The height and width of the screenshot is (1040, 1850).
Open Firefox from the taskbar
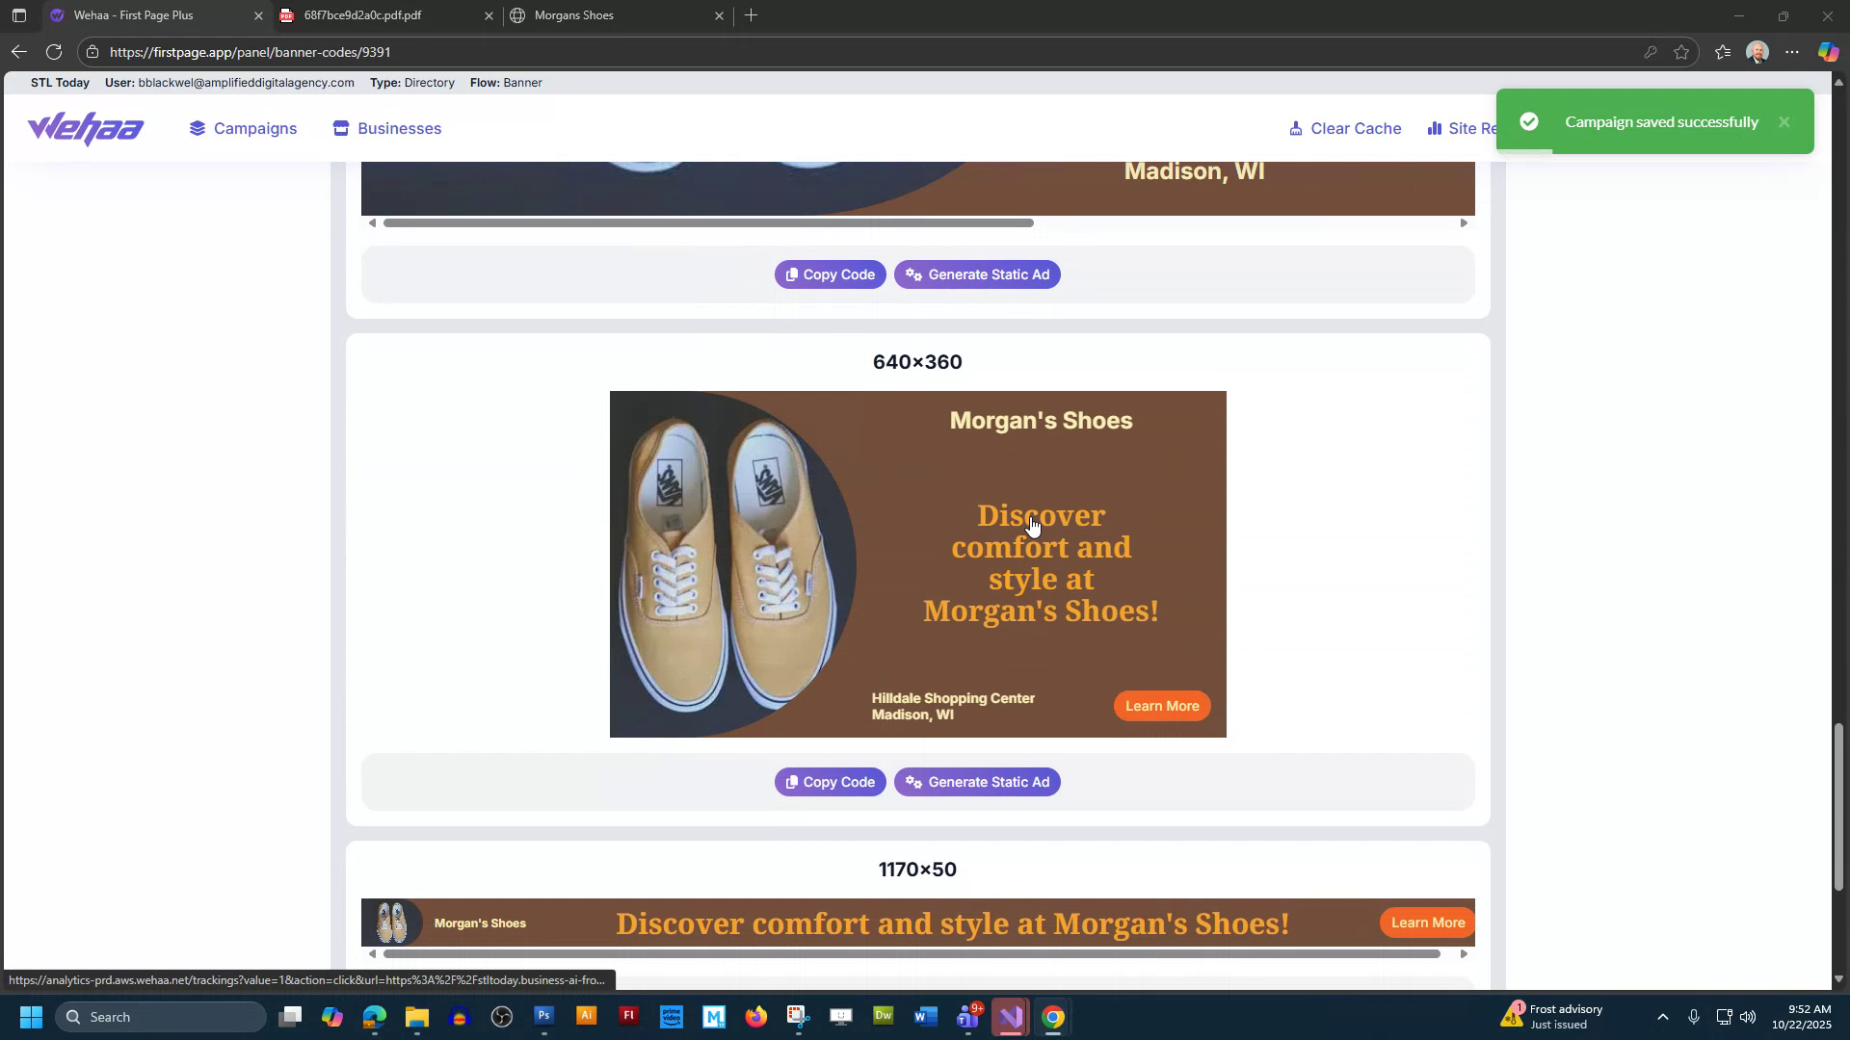[x=757, y=1016]
